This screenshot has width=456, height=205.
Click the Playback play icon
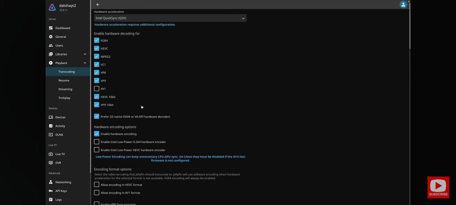pyautogui.click(x=51, y=63)
